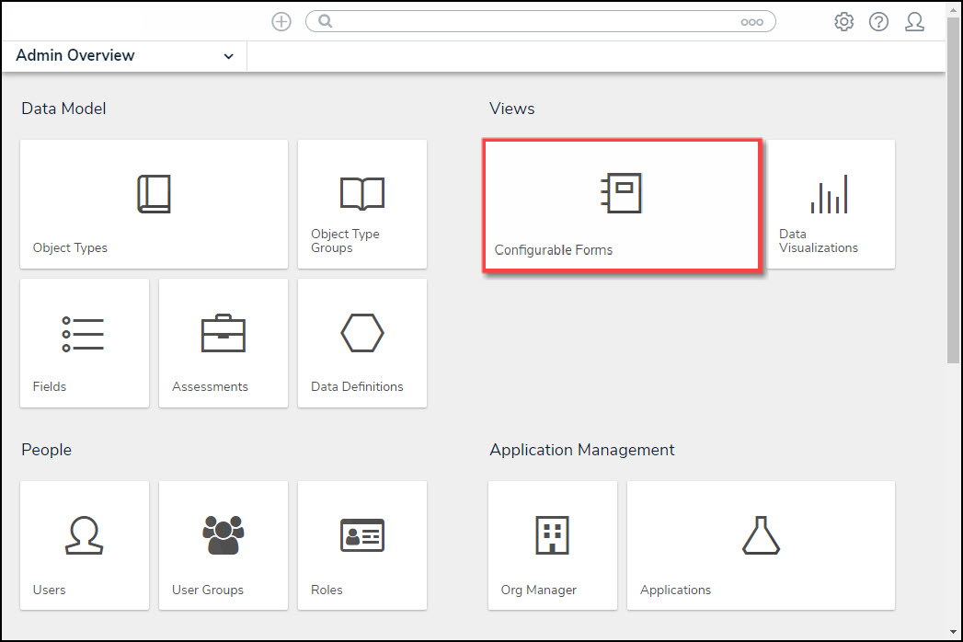Screen dimensions: 963x642
Task: Open the user profile menu icon
Action: 913,21
